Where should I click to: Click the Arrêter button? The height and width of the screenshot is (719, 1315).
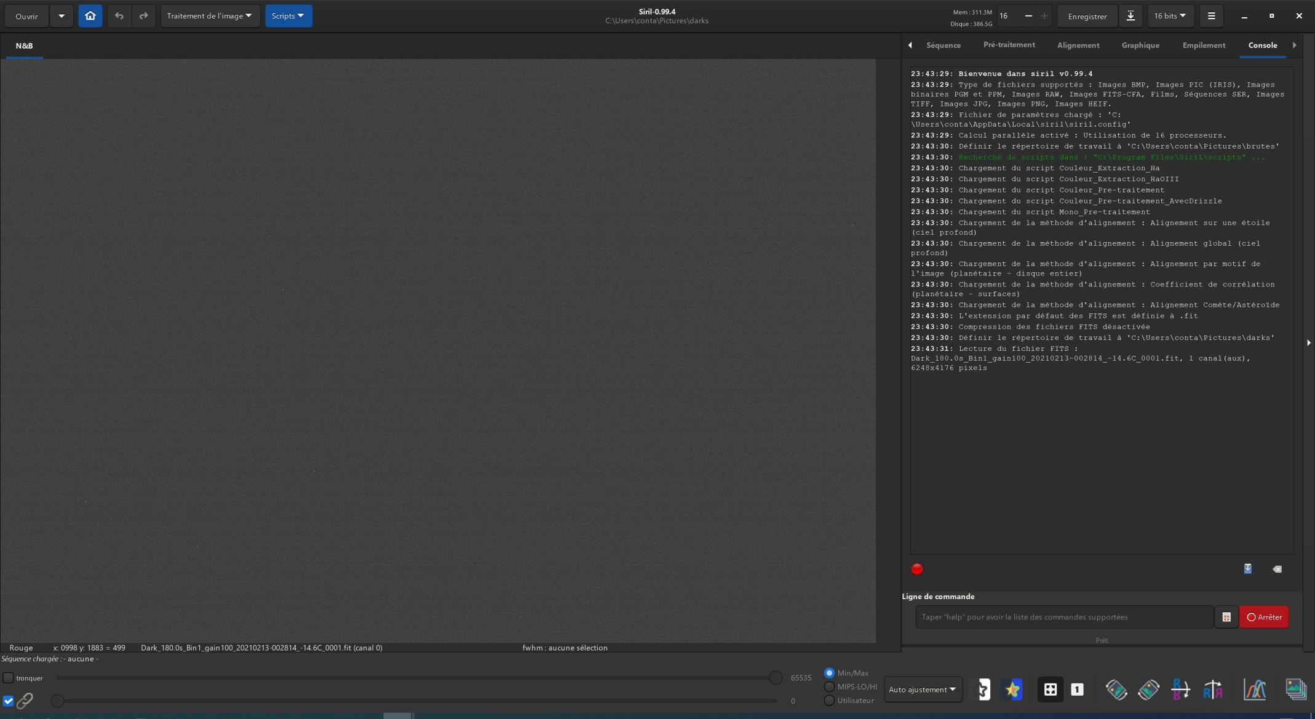click(1264, 617)
